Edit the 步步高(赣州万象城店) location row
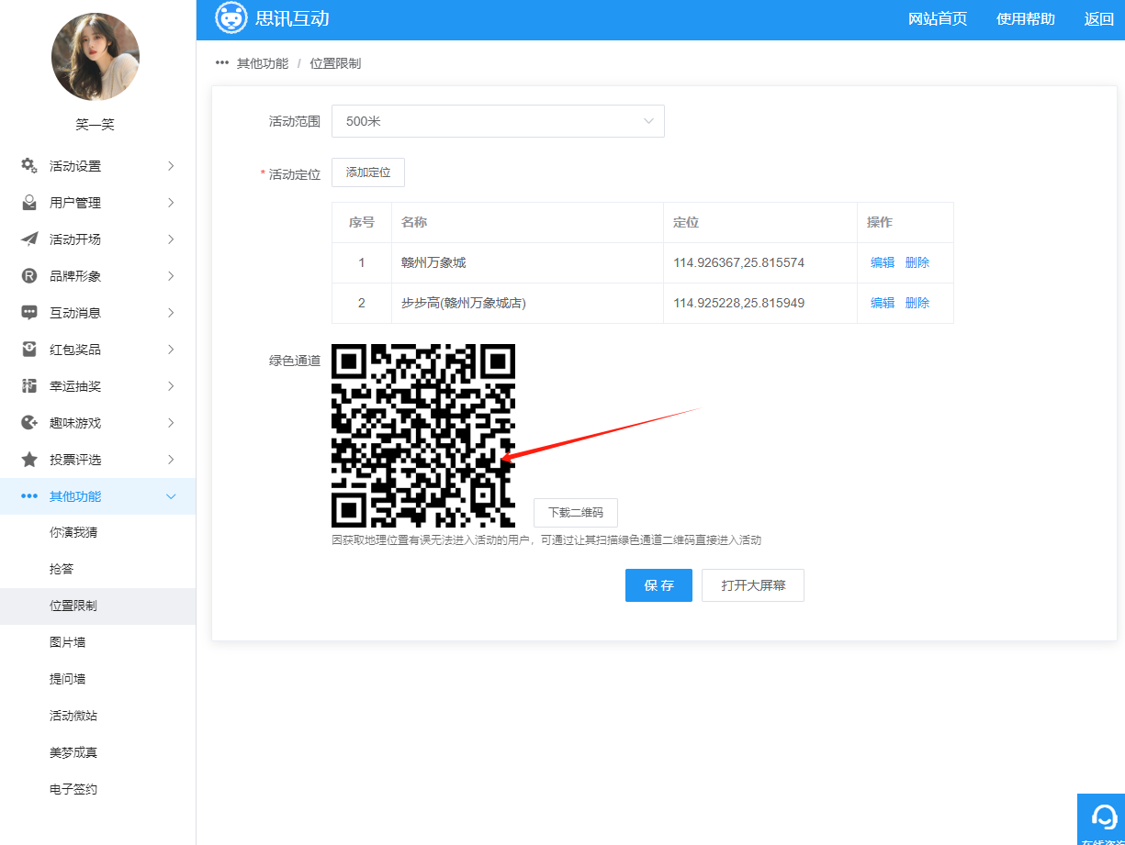This screenshot has width=1125, height=845. coord(883,303)
